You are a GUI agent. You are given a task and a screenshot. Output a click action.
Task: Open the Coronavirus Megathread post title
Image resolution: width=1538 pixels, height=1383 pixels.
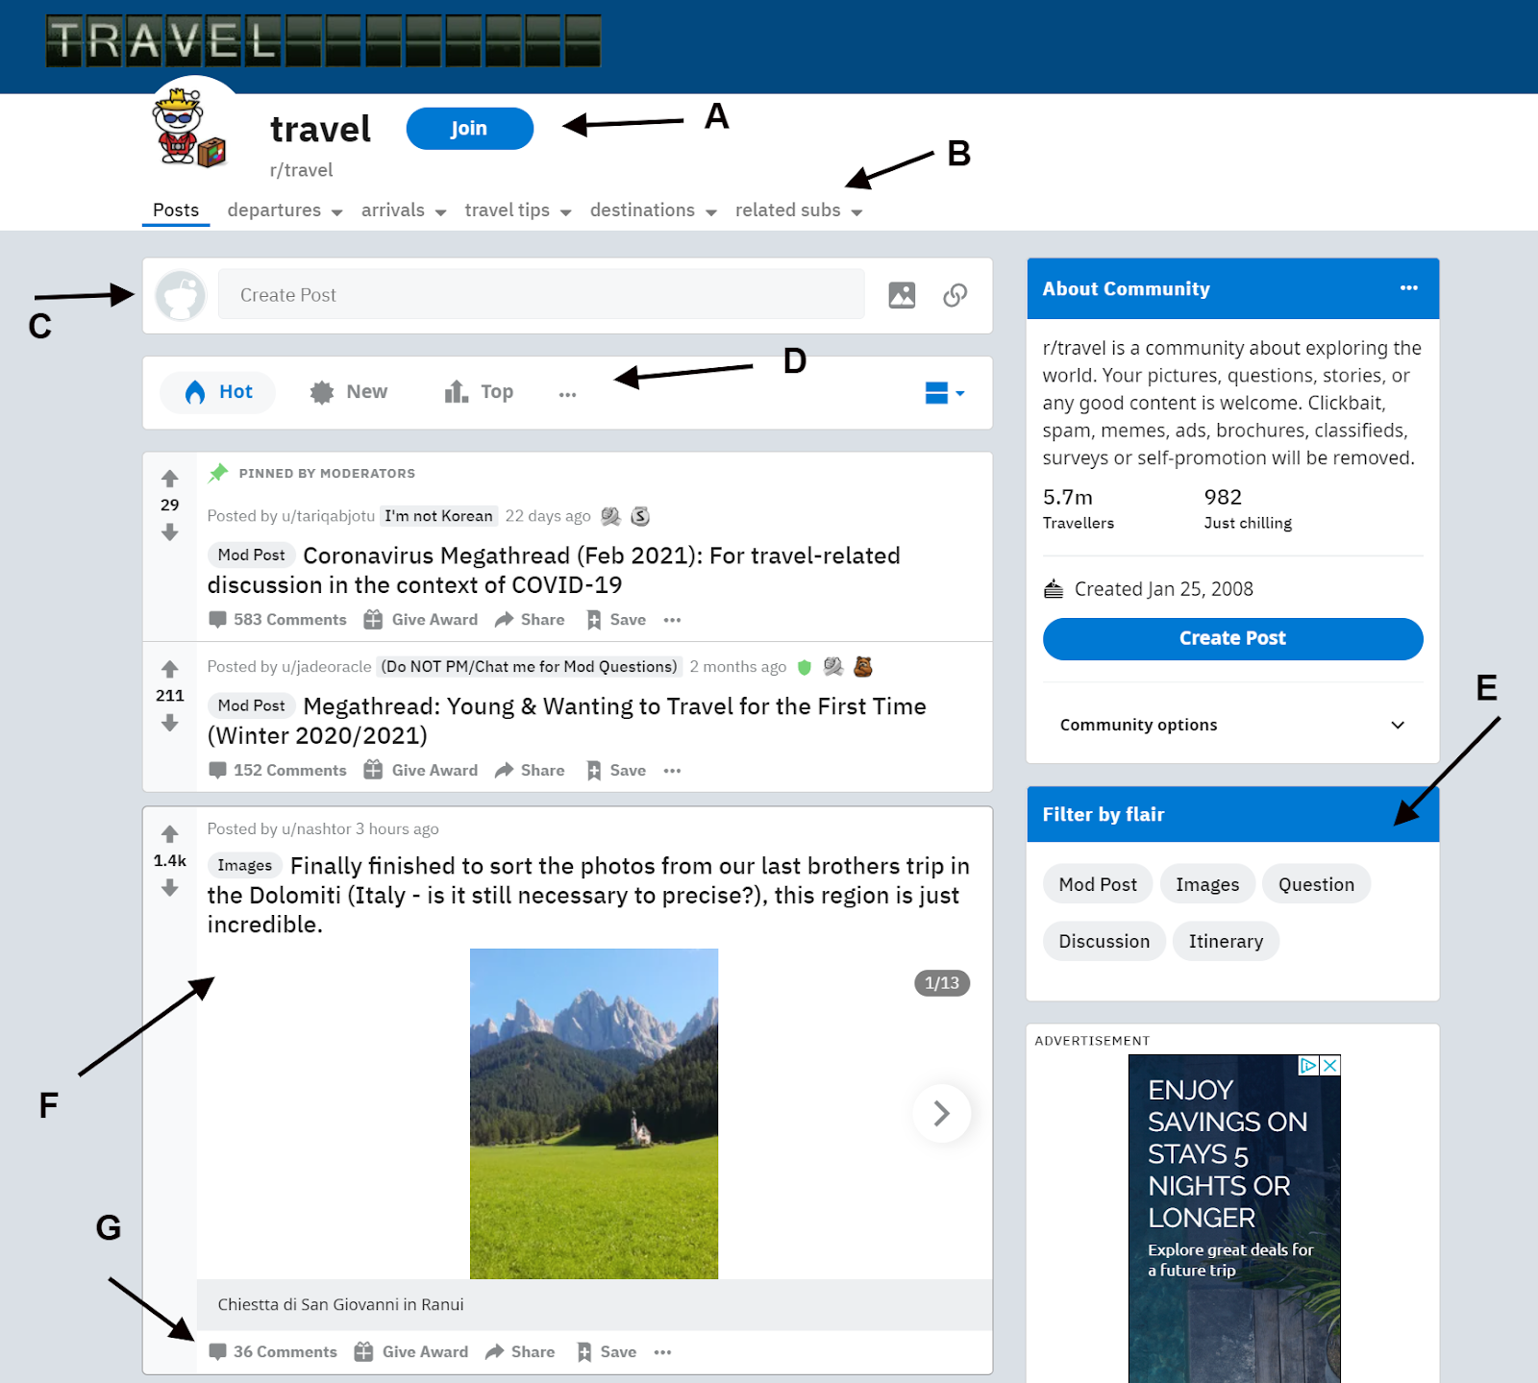click(554, 570)
